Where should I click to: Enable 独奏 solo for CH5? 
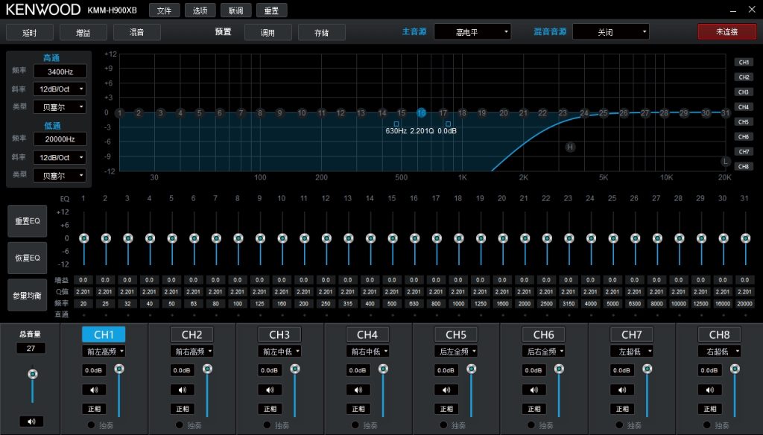click(443, 425)
